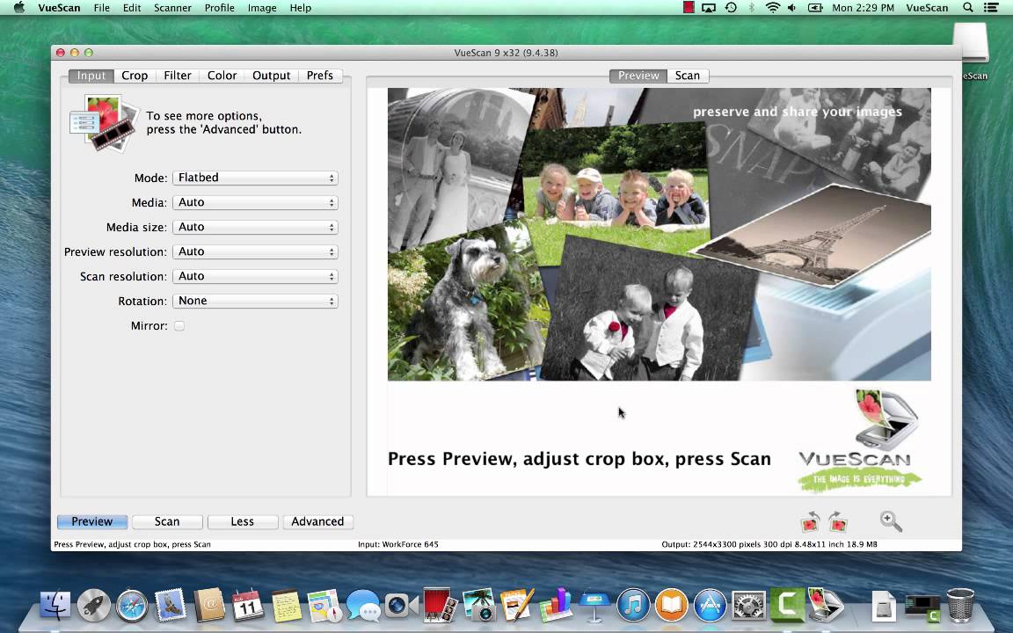Toggle the Preview tab selection
The height and width of the screenshot is (633, 1013).
tap(638, 76)
